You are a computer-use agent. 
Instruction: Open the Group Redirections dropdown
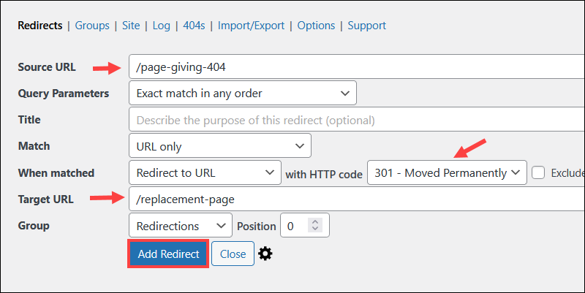pyautogui.click(x=180, y=226)
